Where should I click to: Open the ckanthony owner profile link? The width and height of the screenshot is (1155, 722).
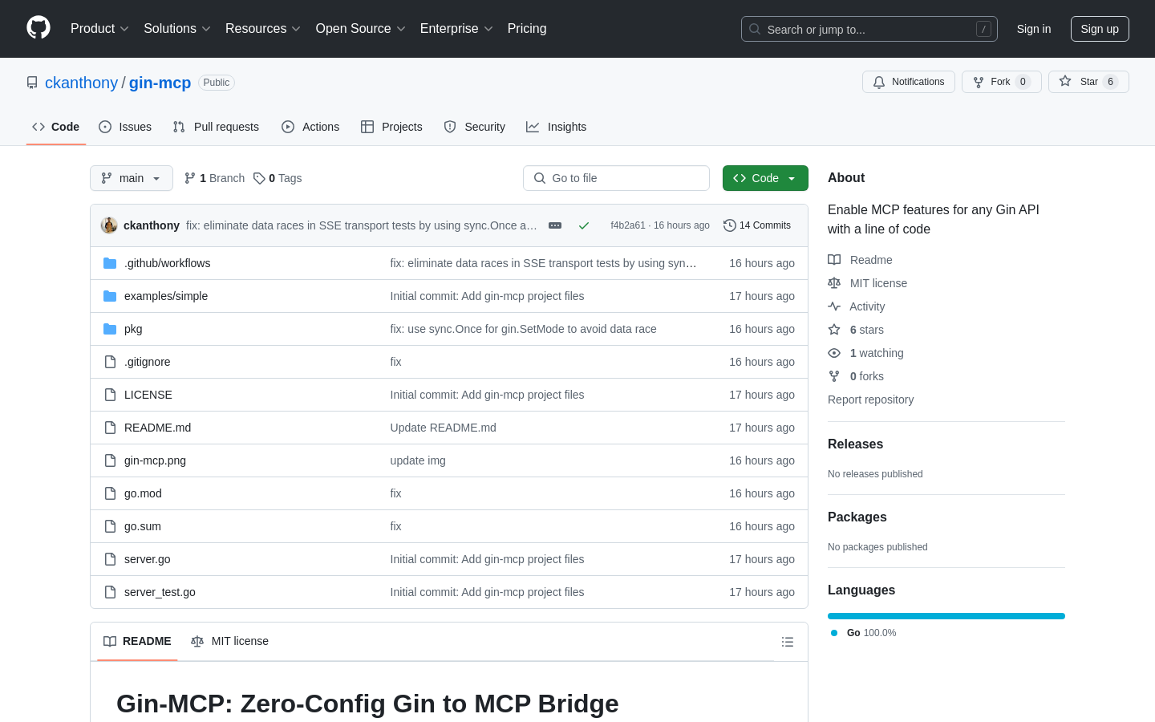coord(81,83)
